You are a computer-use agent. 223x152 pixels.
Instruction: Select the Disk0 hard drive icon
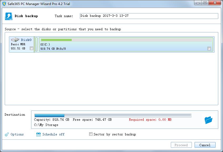click(x=15, y=40)
